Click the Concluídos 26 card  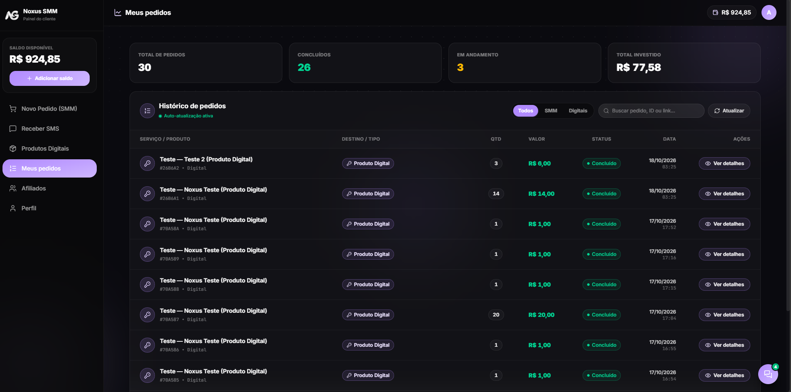coord(365,63)
